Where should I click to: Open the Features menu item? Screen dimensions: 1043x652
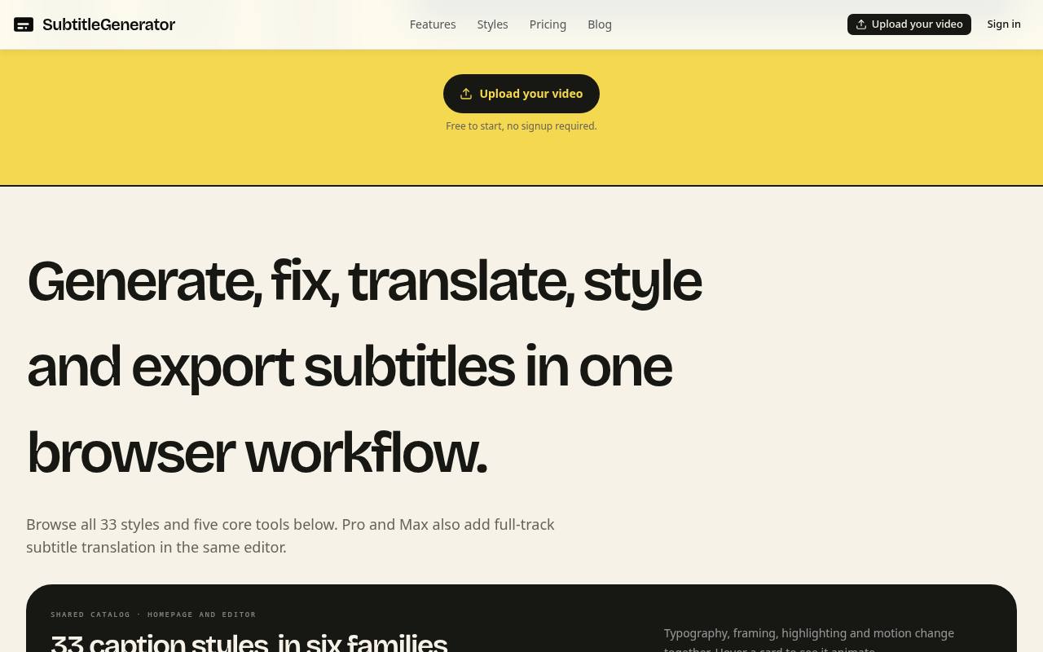point(433,24)
